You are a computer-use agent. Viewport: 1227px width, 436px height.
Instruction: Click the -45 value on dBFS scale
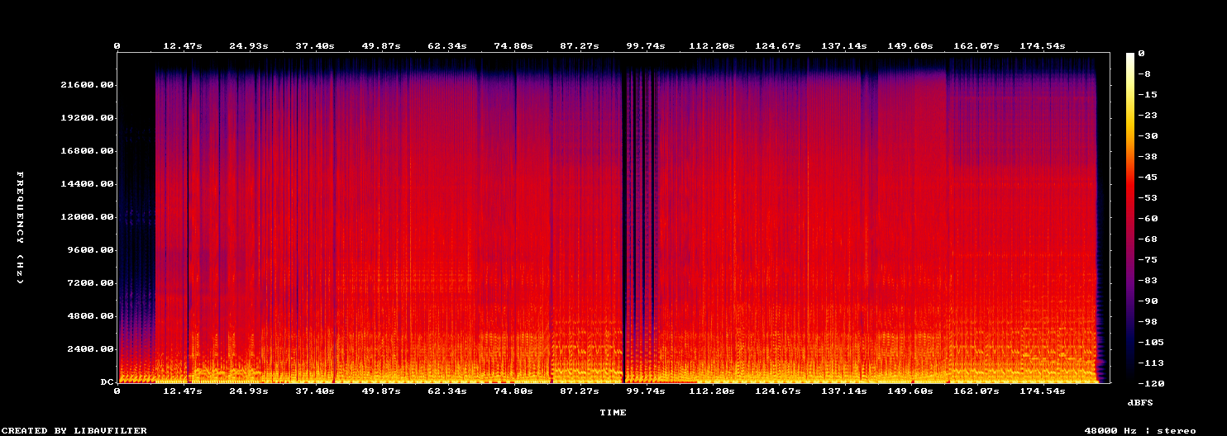click(x=1148, y=178)
